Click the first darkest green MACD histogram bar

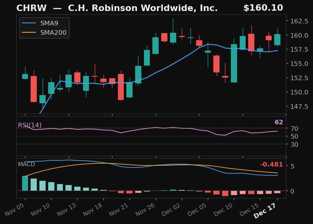click(25, 183)
